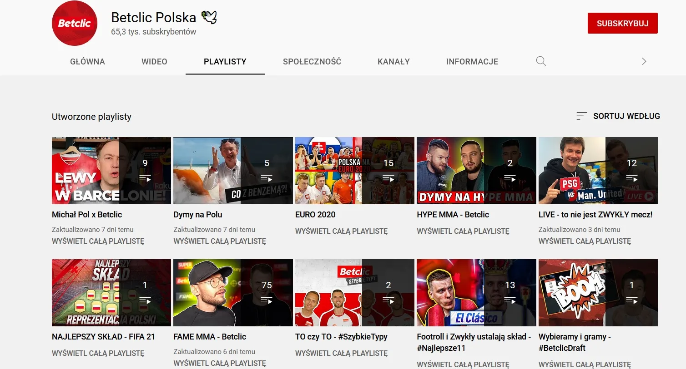Click the 65,3 tys. subskrybentów text
This screenshot has height=369, width=686.
tap(154, 32)
